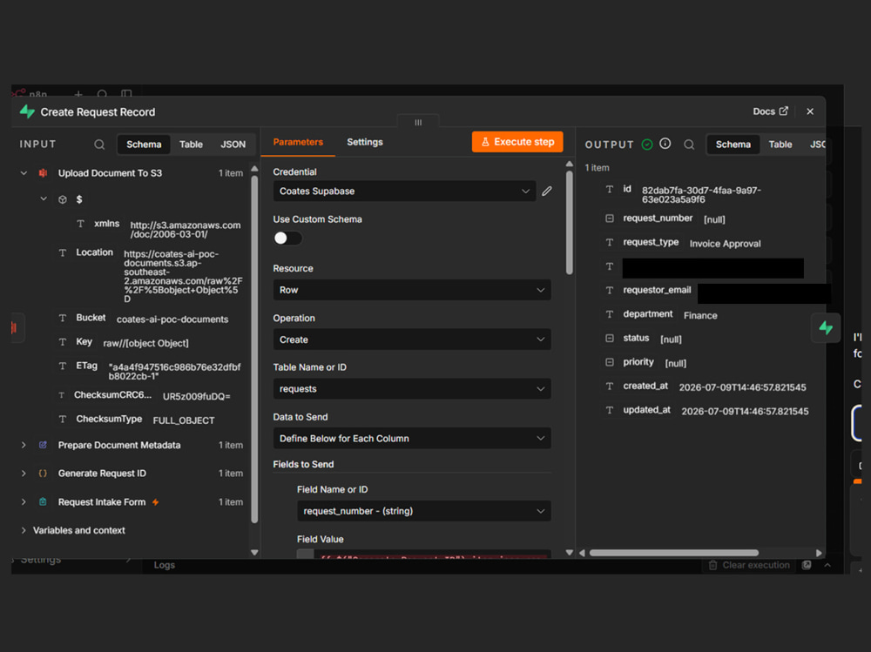The width and height of the screenshot is (871, 652).
Task: Click the object cube icon next to $
Action: point(63,199)
